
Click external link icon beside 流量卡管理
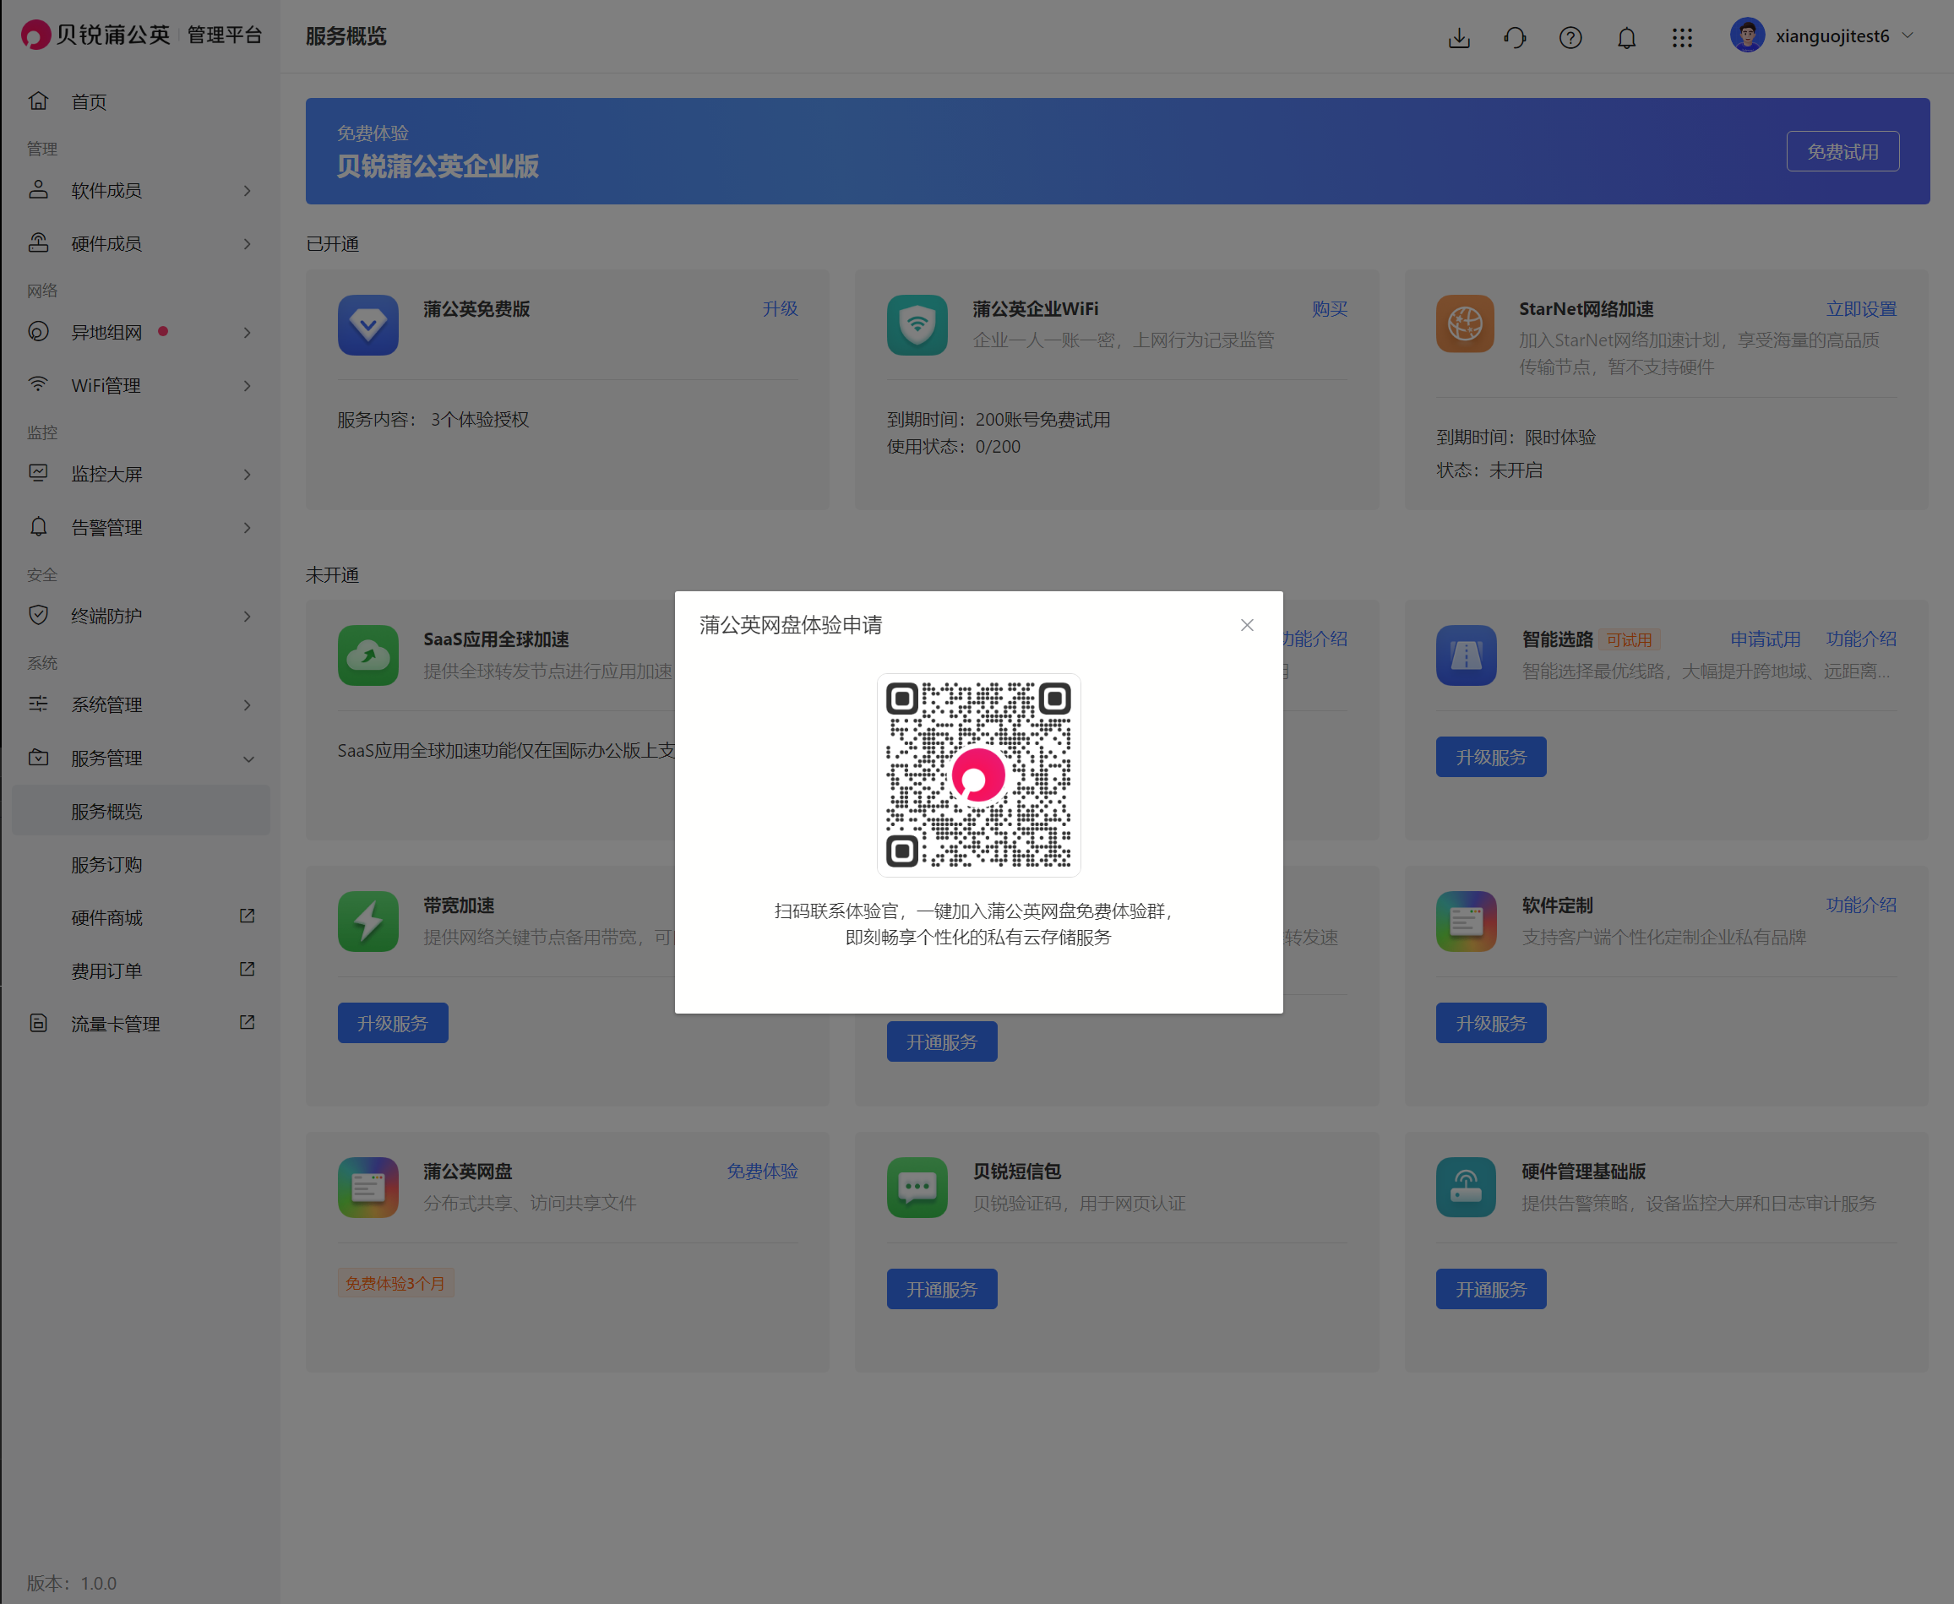pyautogui.click(x=248, y=1022)
